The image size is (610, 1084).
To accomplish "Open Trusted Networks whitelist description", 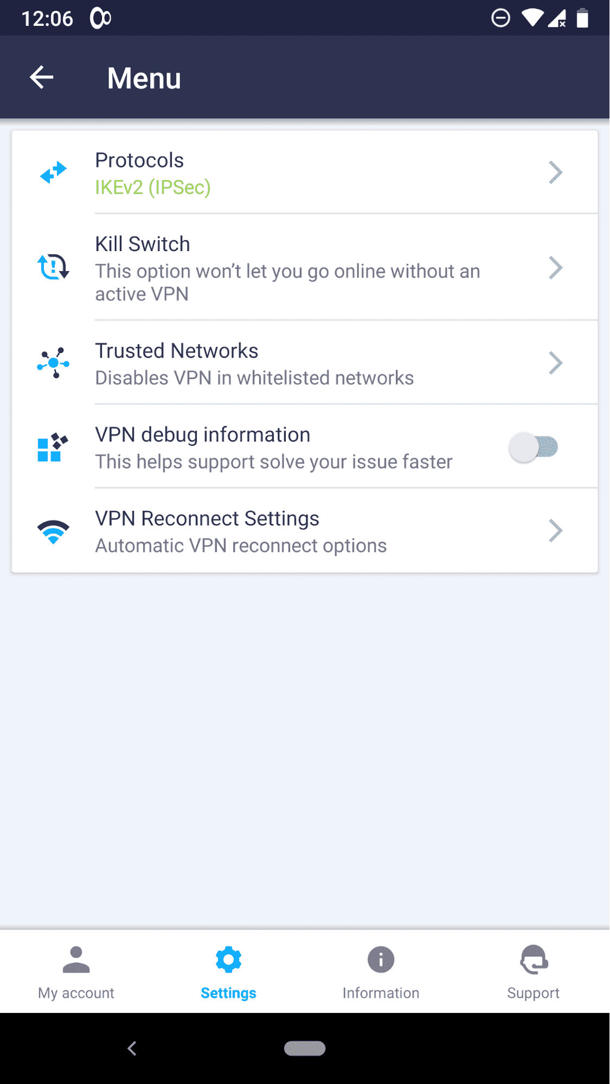I will (254, 378).
